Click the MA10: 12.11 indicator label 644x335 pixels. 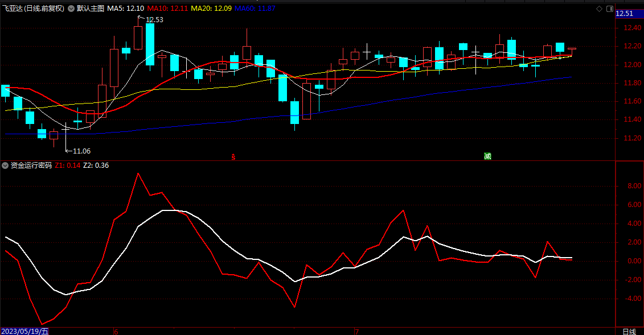[167, 8]
